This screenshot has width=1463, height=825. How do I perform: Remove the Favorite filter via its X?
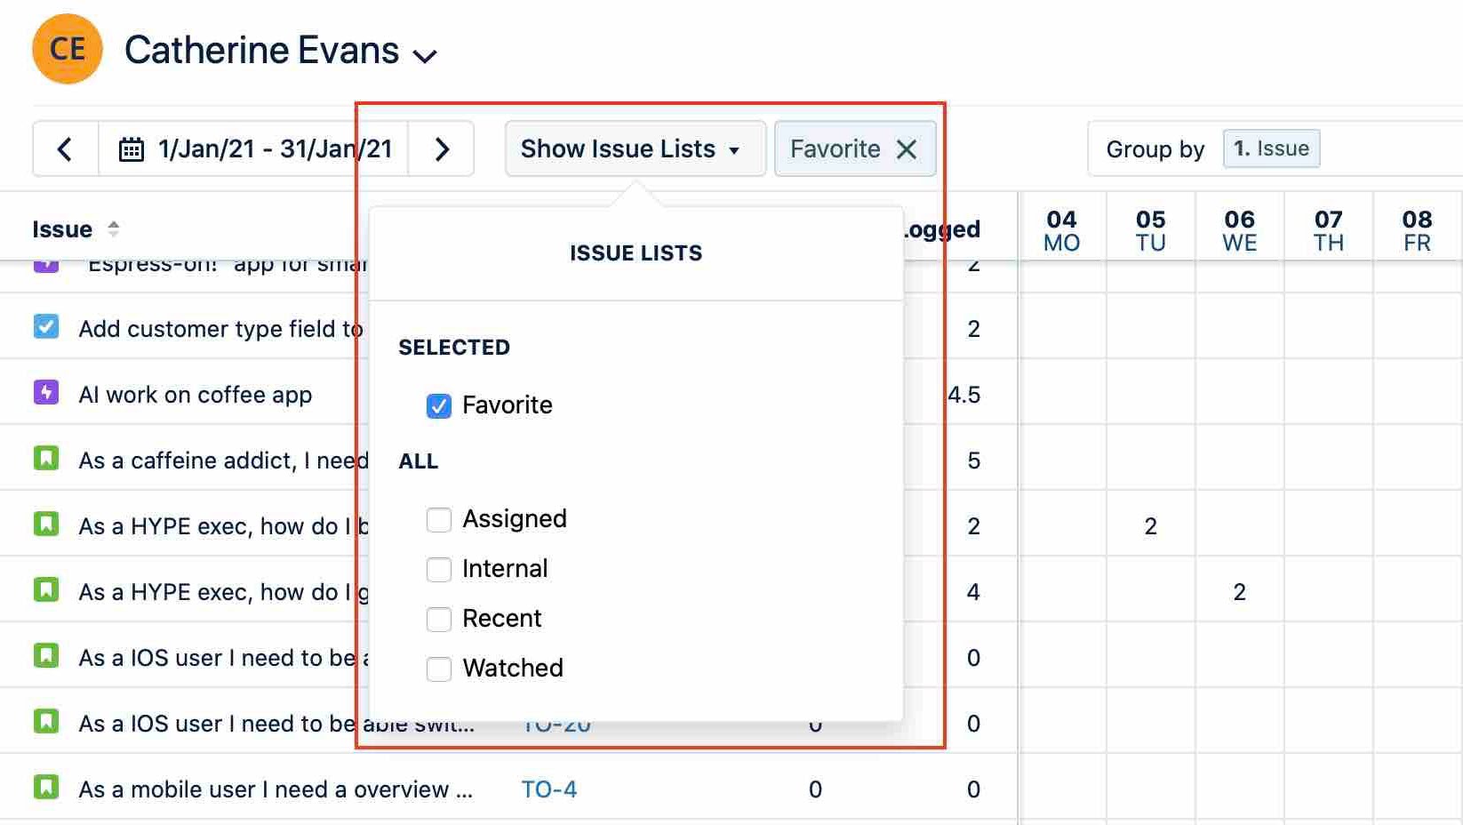(x=907, y=148)
